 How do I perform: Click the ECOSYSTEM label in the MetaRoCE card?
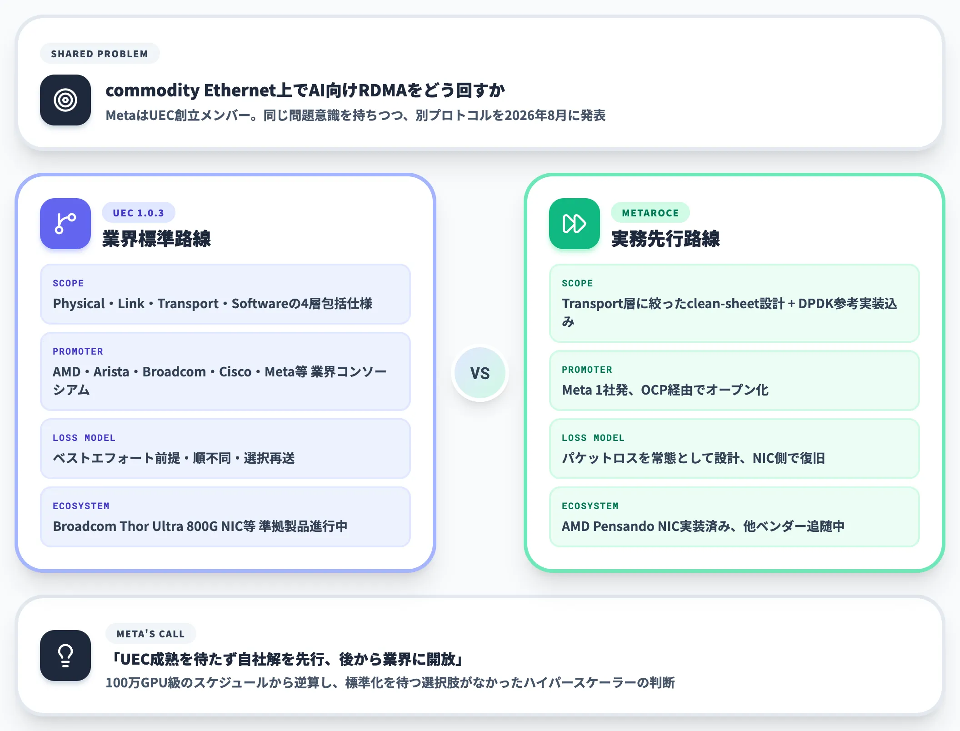[x=590, y=506]
